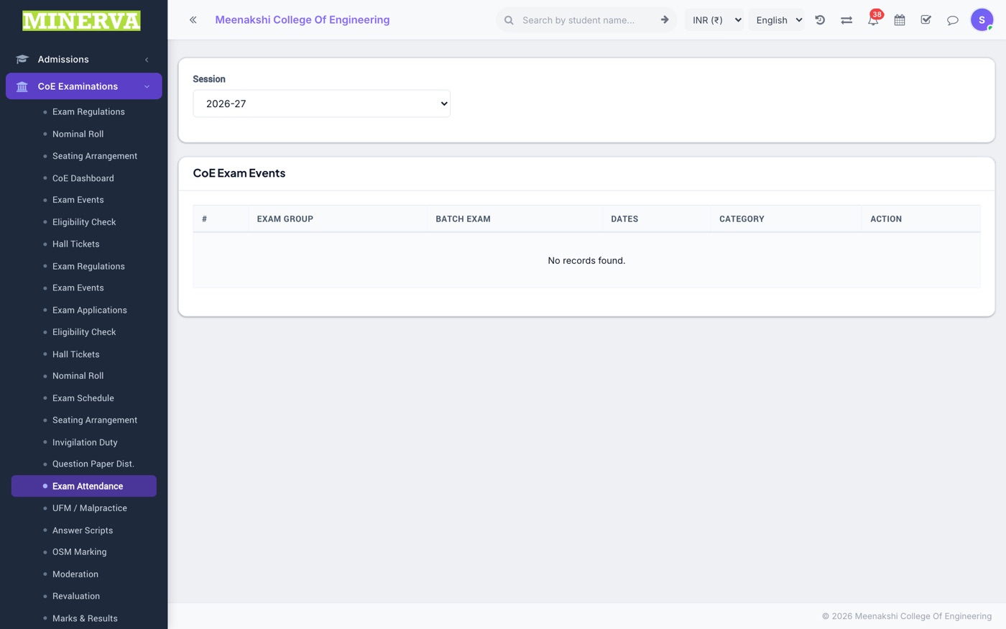1006x629 pixels.
Task: Open the history clock icon
Action: coord(820,20)
